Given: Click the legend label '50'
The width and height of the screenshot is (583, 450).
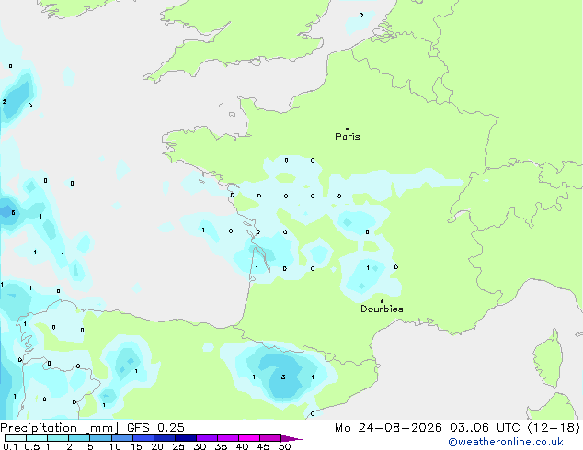Looking at the screenshot, I should (x=284, y=446).
